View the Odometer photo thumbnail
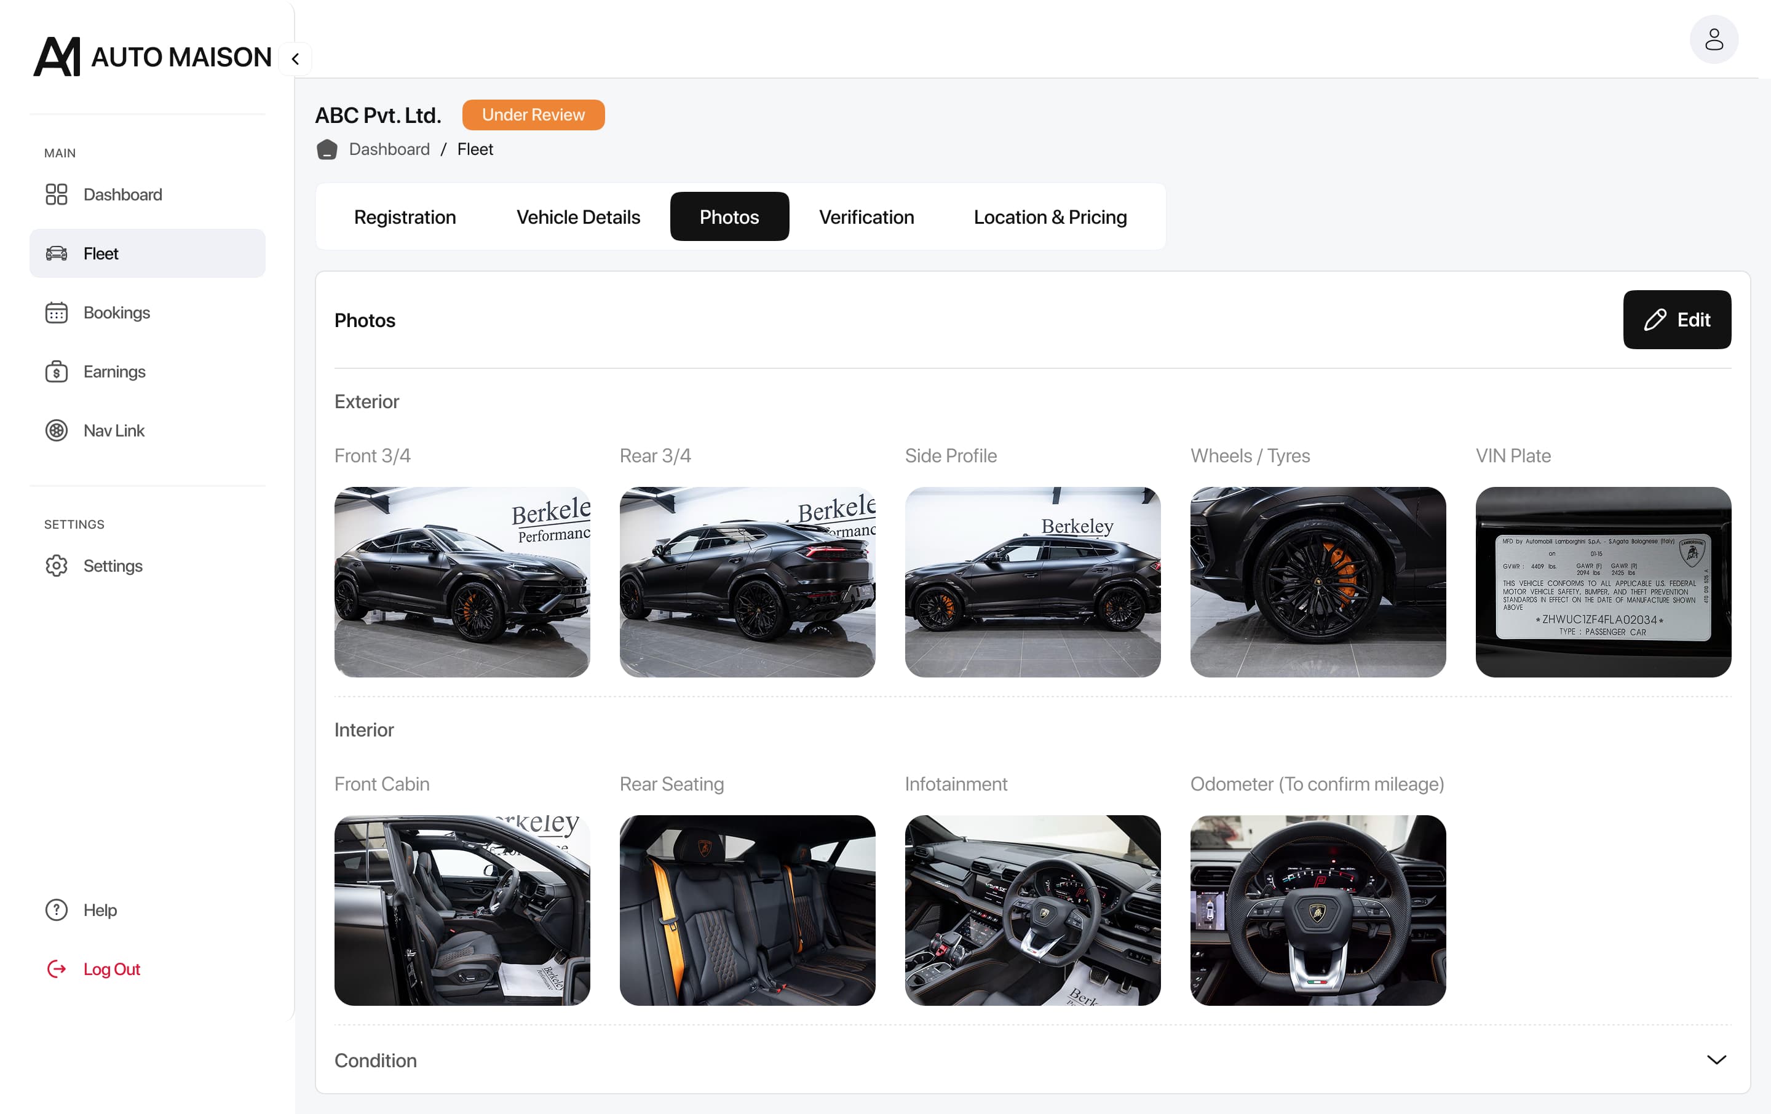This screenshot has height=1114, width=1771. point(1317,910)
